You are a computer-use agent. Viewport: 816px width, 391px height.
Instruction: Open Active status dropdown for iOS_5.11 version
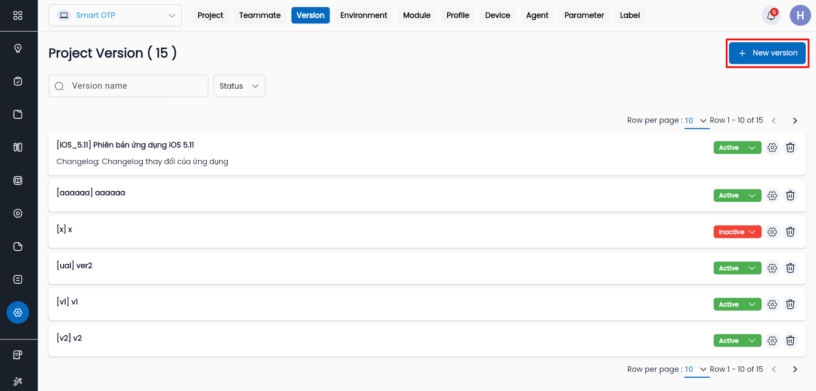click(x=737, y=148)
